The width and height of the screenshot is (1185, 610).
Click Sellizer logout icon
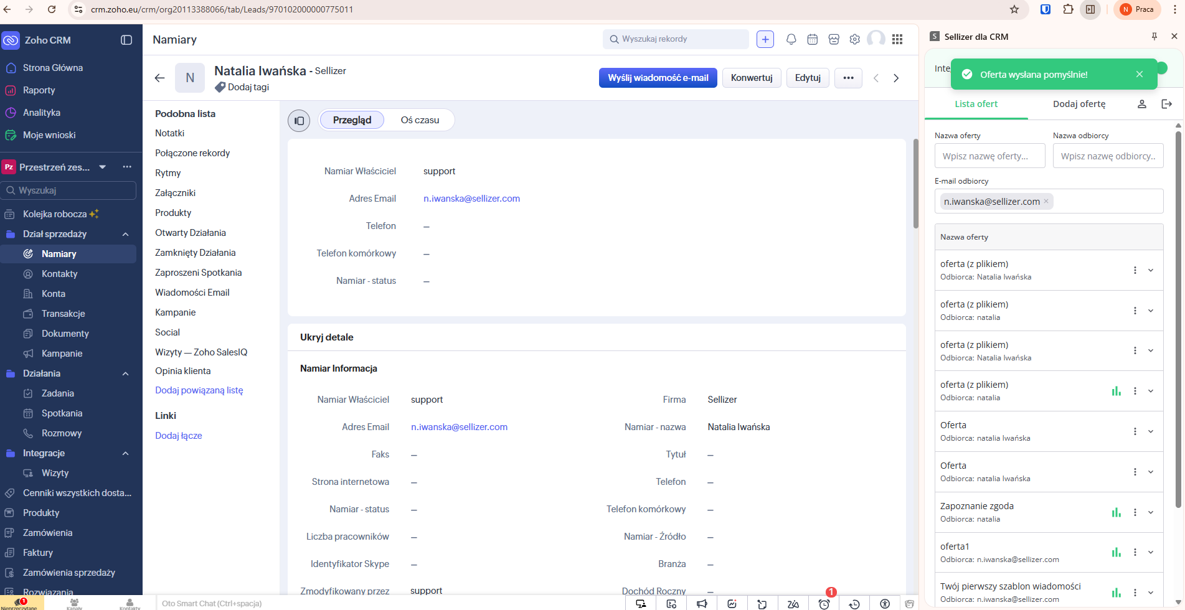click(1166, 104)
